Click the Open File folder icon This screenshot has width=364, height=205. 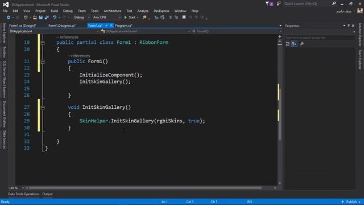pyautogui.click(x=35, y=18)
